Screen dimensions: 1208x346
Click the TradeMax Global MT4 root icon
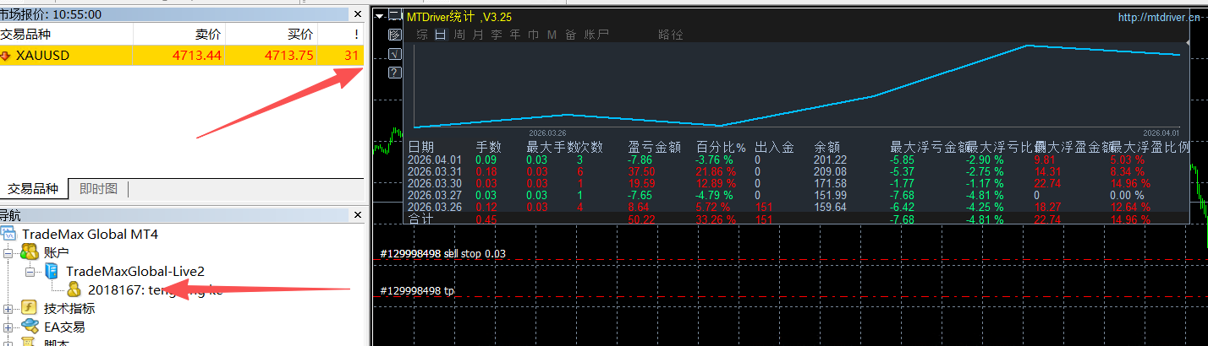pyautogui.click(x=8, y=234)
